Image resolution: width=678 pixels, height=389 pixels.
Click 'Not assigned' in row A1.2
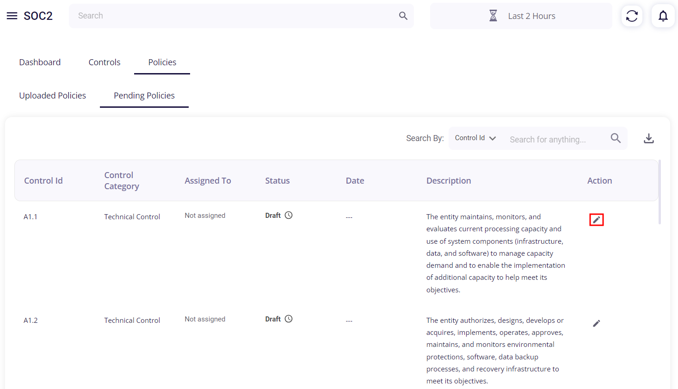click(x=205, y=319)
